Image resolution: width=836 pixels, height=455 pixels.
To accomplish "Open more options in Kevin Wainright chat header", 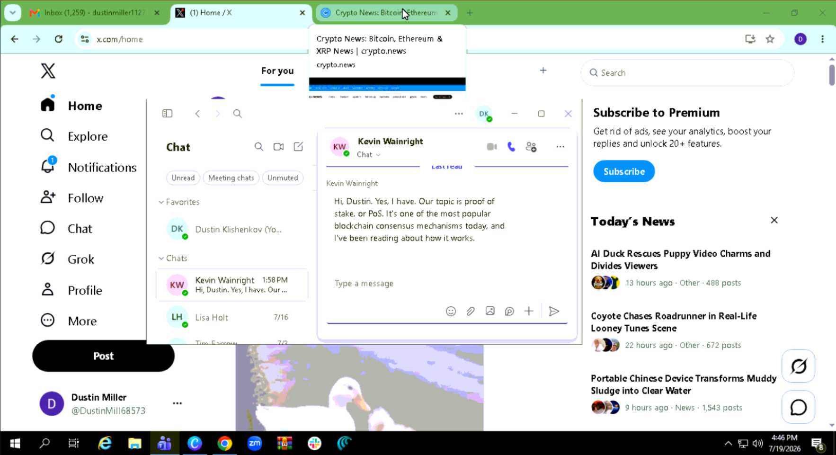I will pos(560,147).
